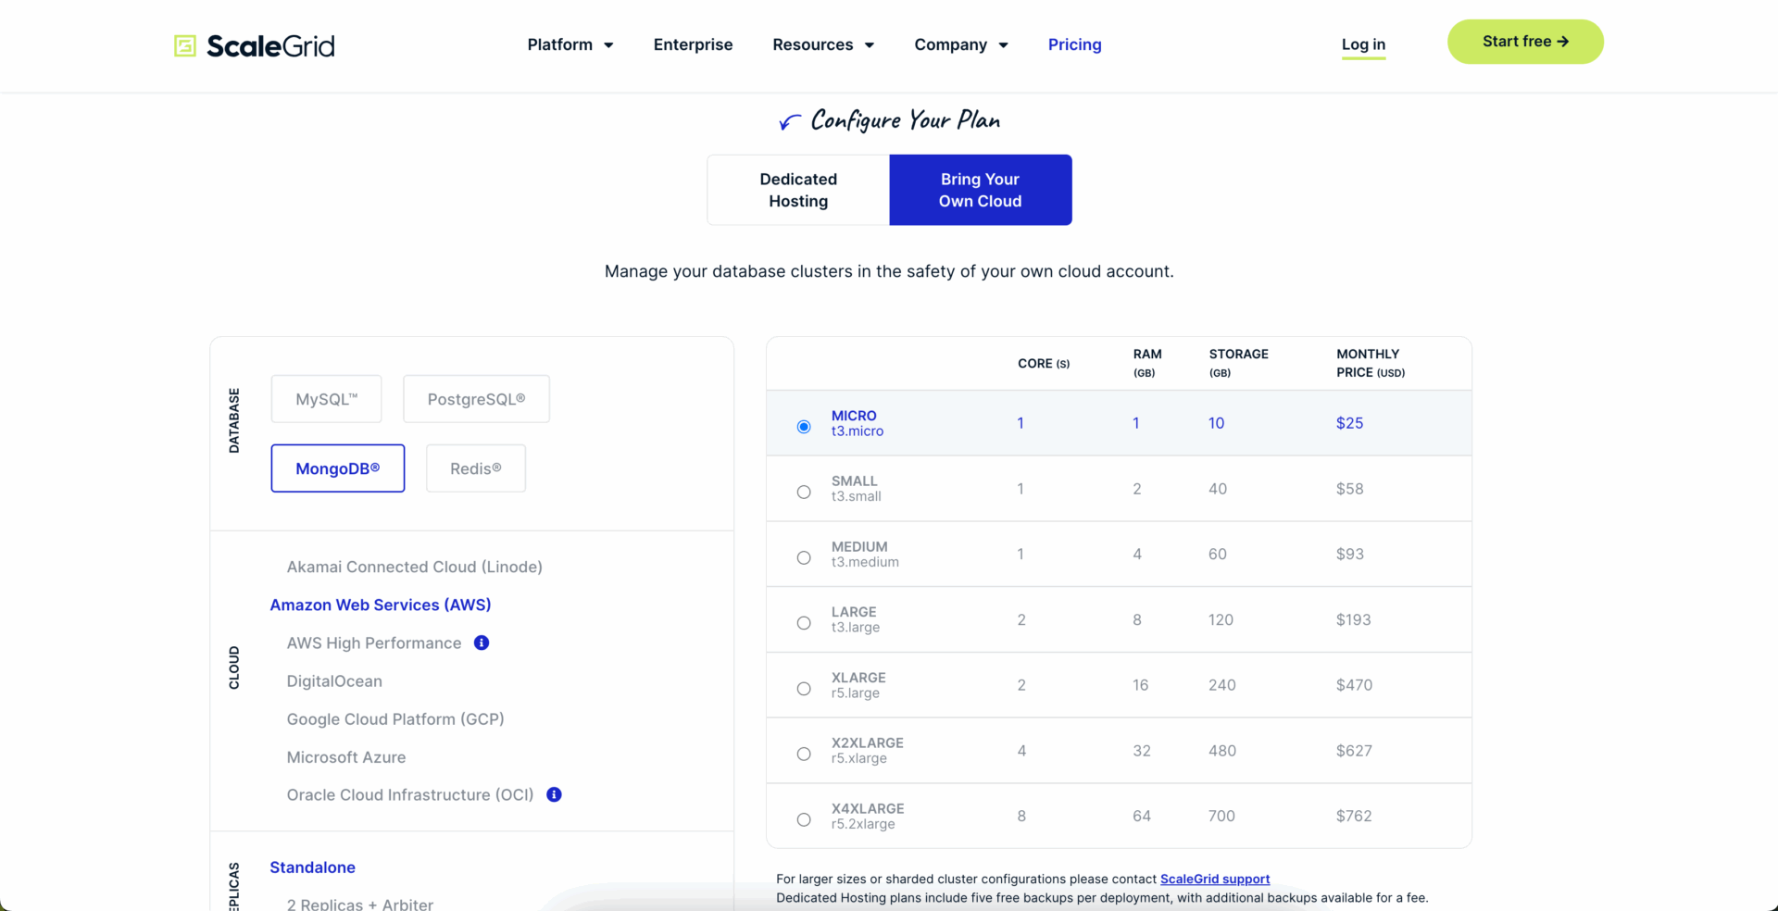Click the Log in link
Viewport: 1778px width, 911px height.
(x=1363, y=44)
